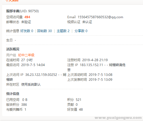Select the 活跃概况 section heading
This screenshot has height=121, width=143.
(x=13, y=49)
